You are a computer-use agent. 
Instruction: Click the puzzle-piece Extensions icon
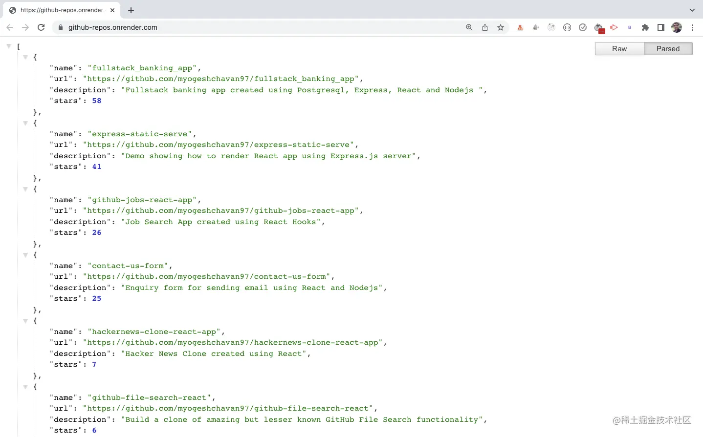coord(645,27)
